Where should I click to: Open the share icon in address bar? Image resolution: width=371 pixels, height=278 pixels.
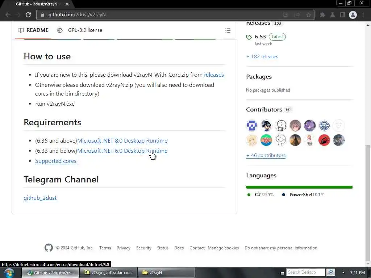coord(297,15)
